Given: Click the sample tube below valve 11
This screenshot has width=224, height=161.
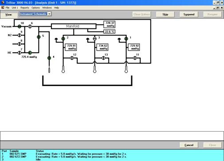Looking at the screenshot, I should [126, 69].
